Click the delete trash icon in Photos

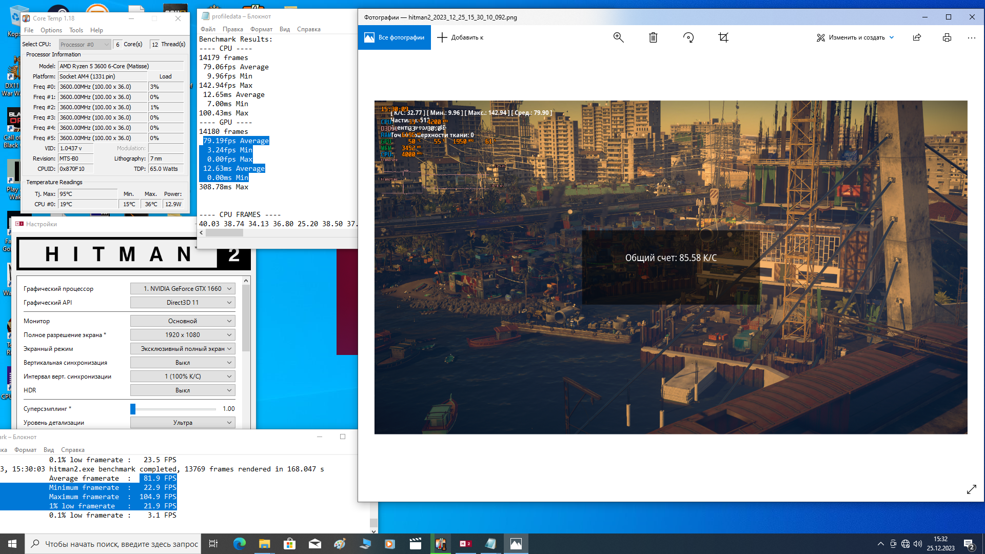coord(653,37)
